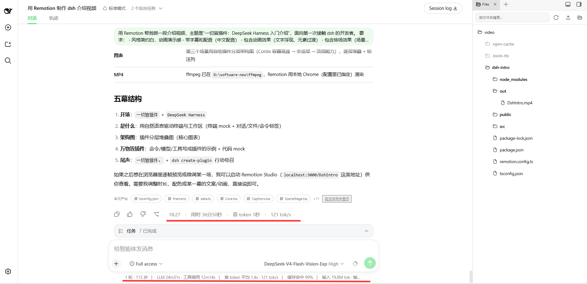Viewport: 587px width, 284px height.
Task: Open the data.ts output chip
Action: point(203,199)
